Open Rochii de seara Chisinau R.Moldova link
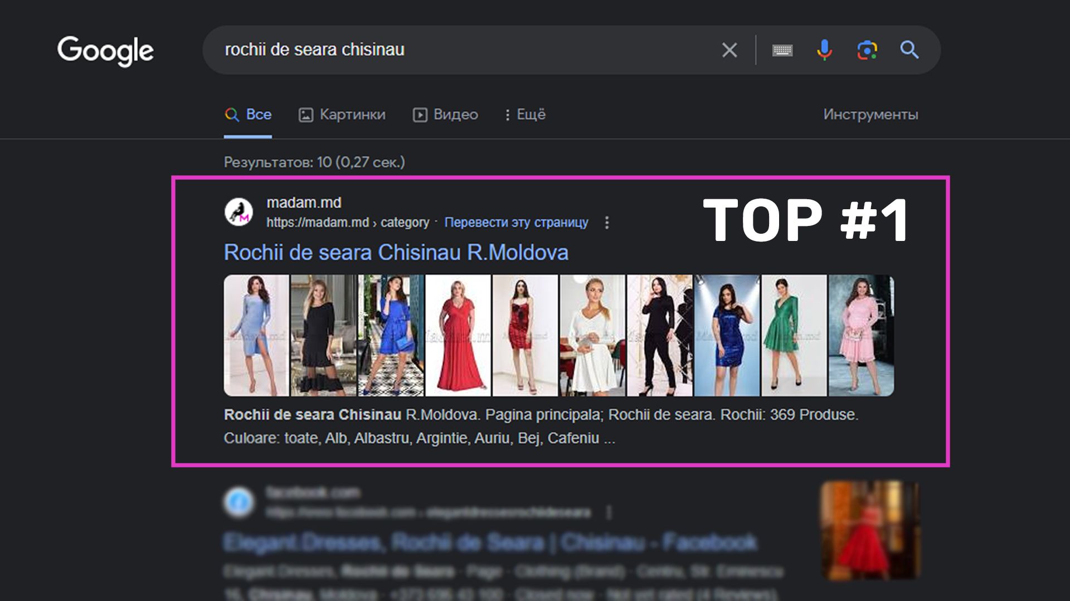 (396, 253)
